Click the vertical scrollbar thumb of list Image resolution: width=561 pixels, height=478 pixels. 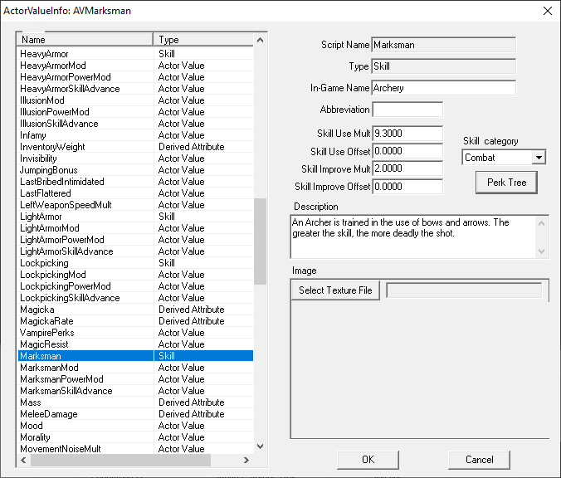(x=260, y=241)
